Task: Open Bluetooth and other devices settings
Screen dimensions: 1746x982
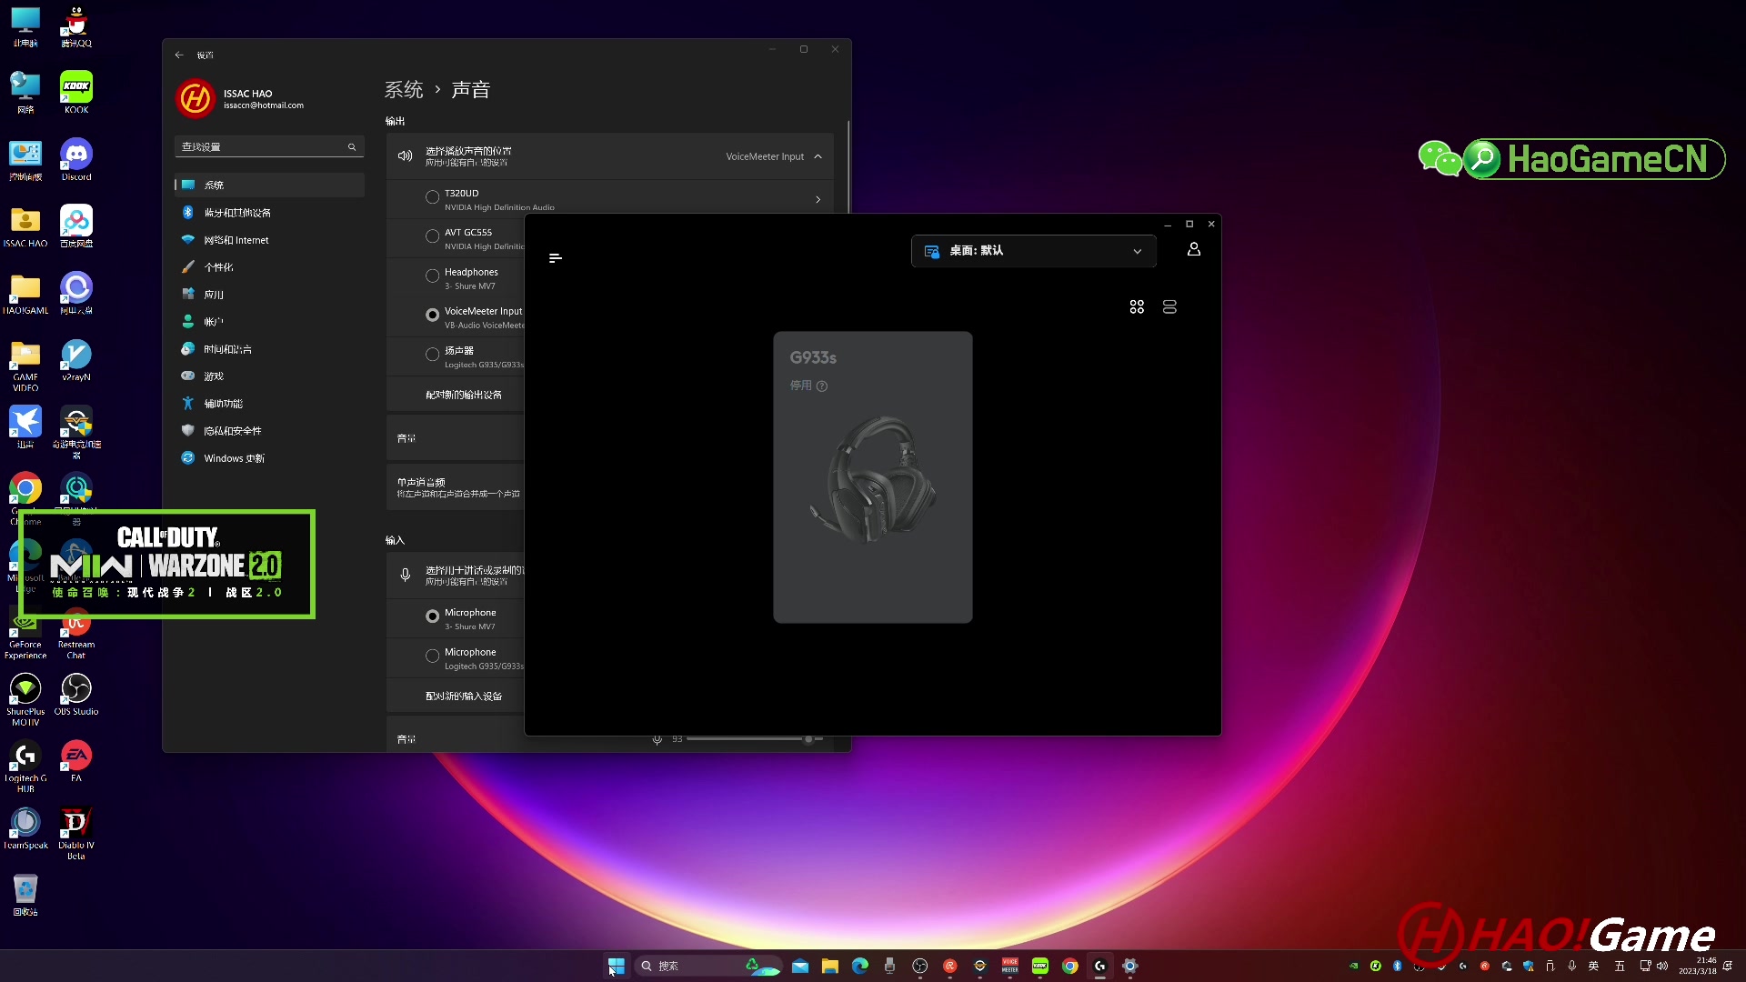Action: (x=269, y=212)
